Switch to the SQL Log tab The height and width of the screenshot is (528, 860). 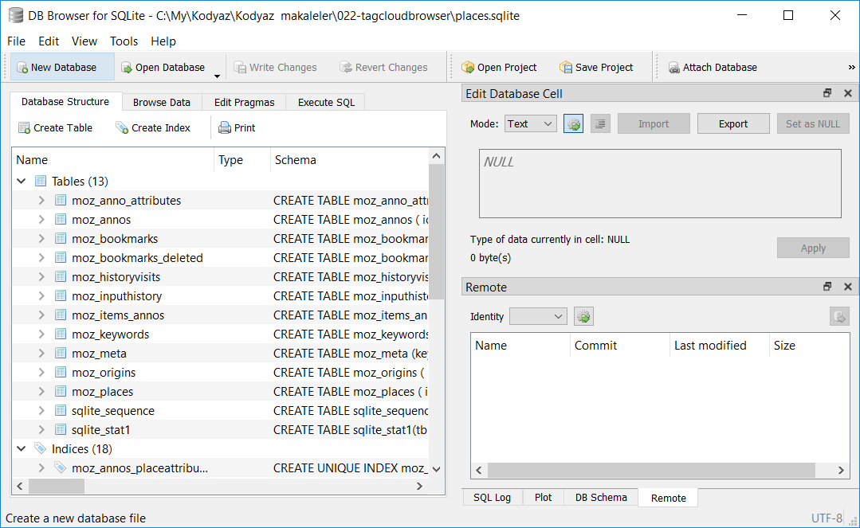pos(492,497)
